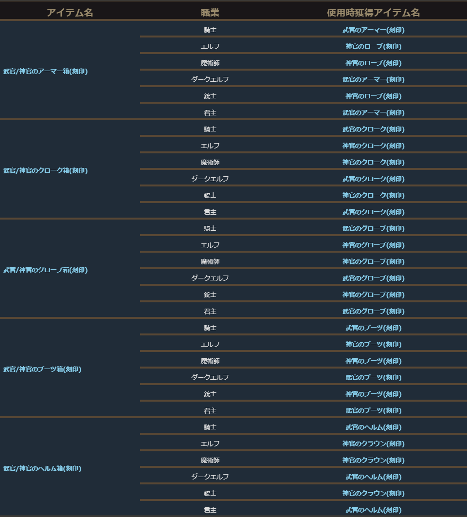Image resolution: width=467 pixels, height=517 pixels.
Task: Click 武官のグローブ(刻印) in the 君主 row
Action: pyautogui.click(x=373, y=312)
